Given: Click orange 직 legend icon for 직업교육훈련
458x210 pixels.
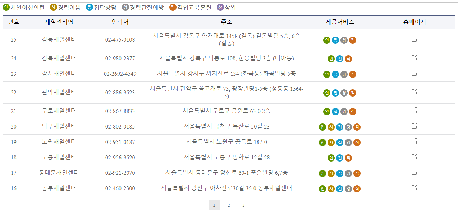Looking at the screenshot, I should coord(173,7).
